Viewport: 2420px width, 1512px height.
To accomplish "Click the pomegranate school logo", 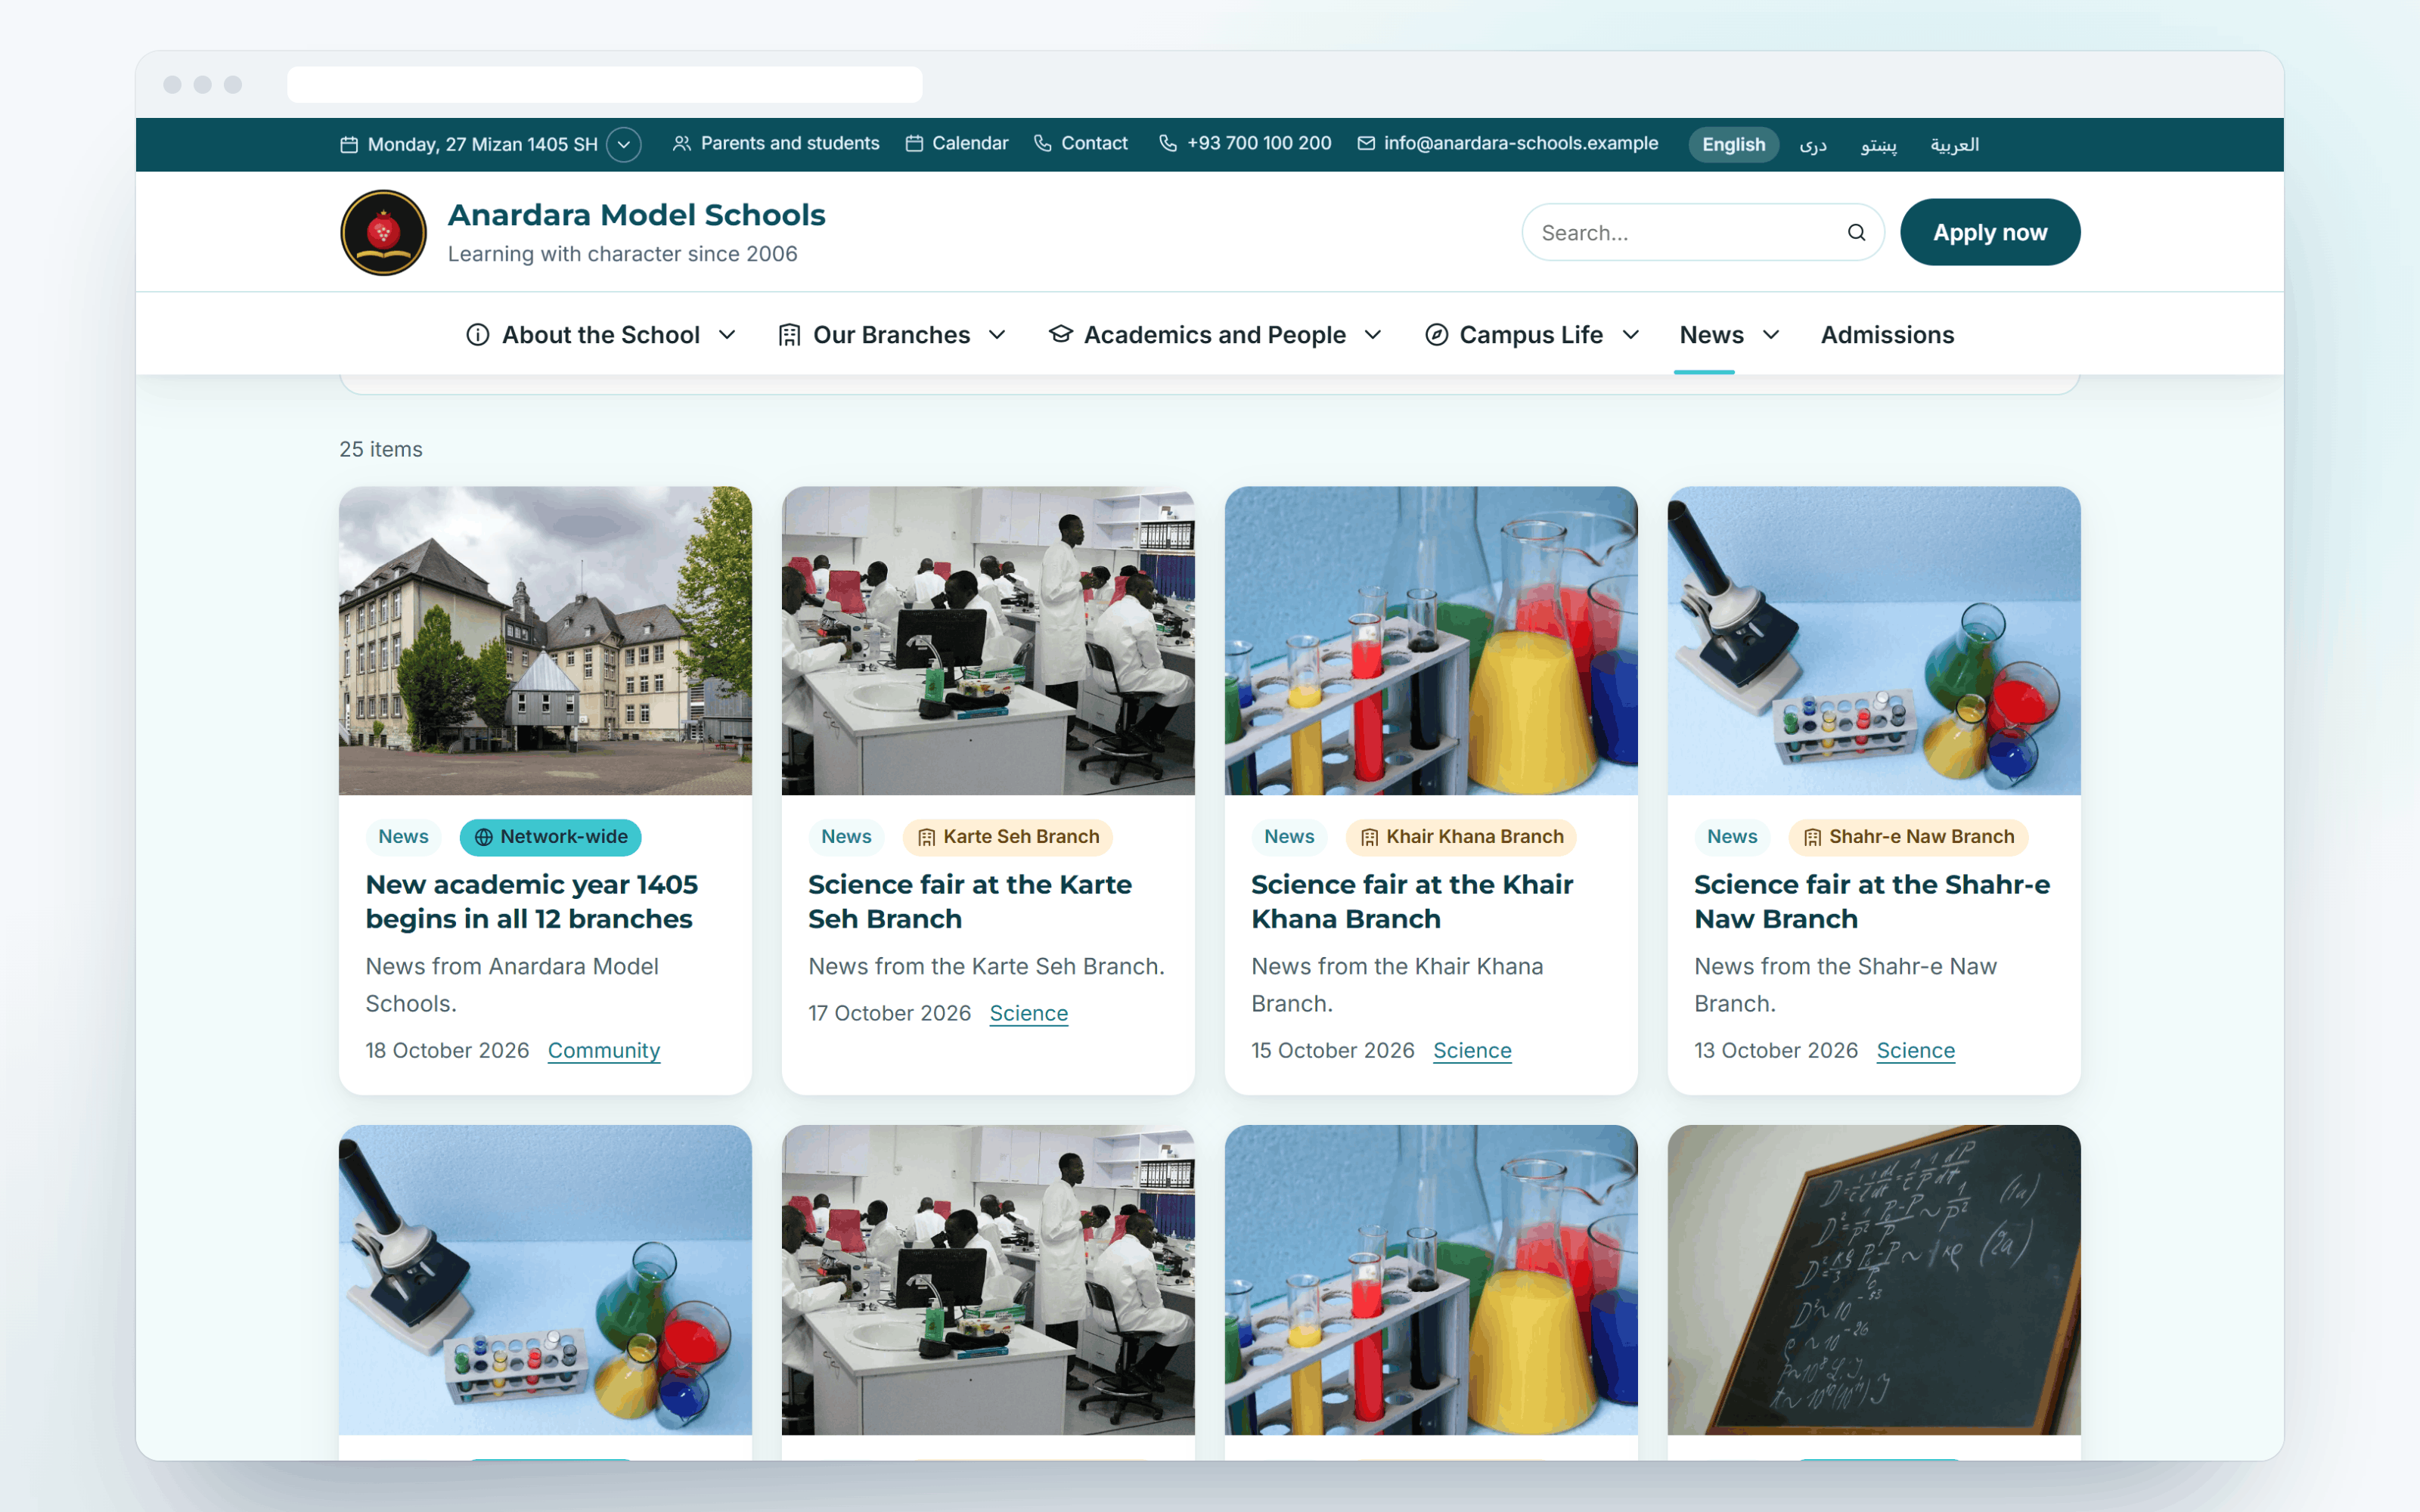I will coord(383,232).
